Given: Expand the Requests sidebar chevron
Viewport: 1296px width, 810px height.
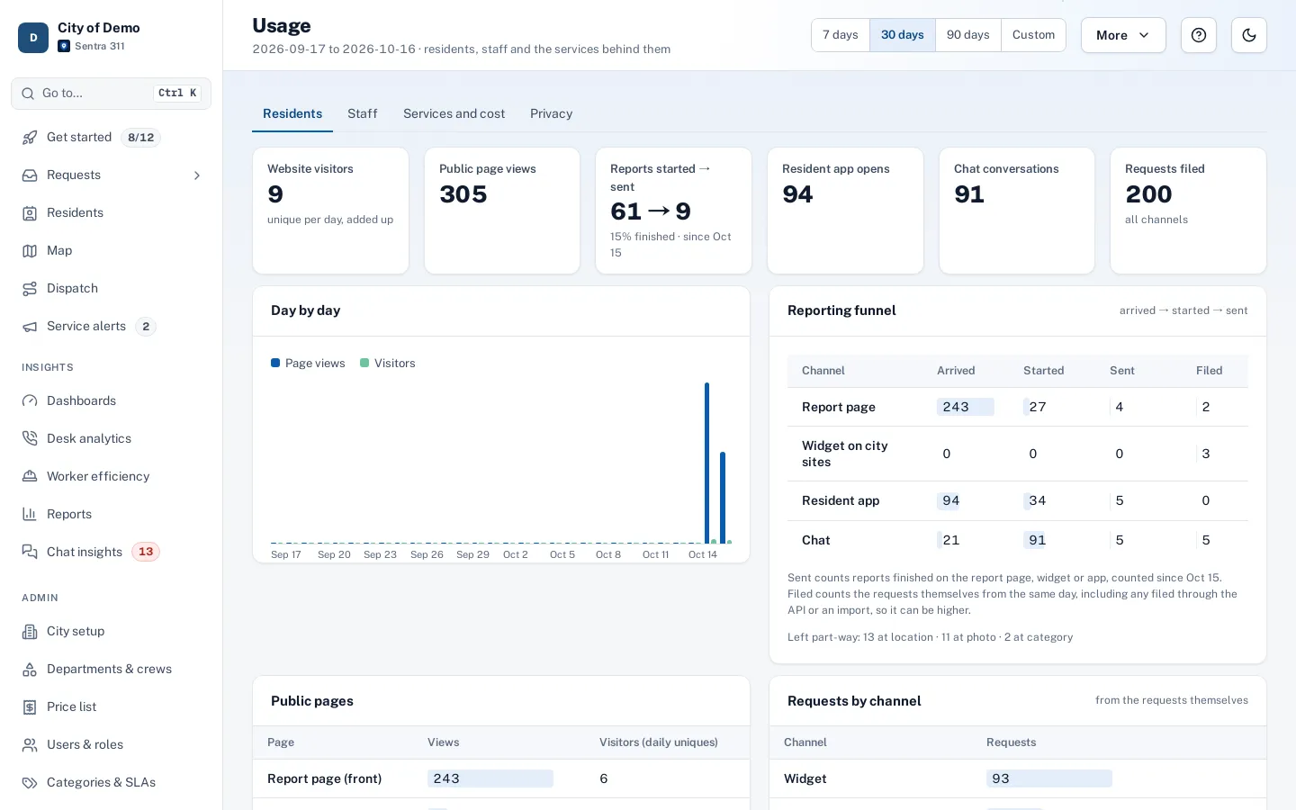Looking at the screenshot, I should pyautogui.click(x=197, y=175).
